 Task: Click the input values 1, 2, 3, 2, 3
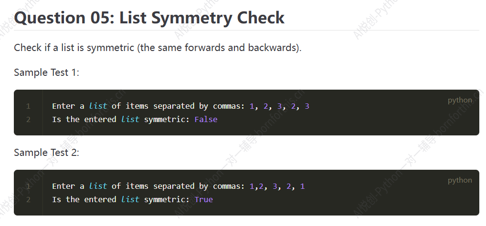pos(279,106)
